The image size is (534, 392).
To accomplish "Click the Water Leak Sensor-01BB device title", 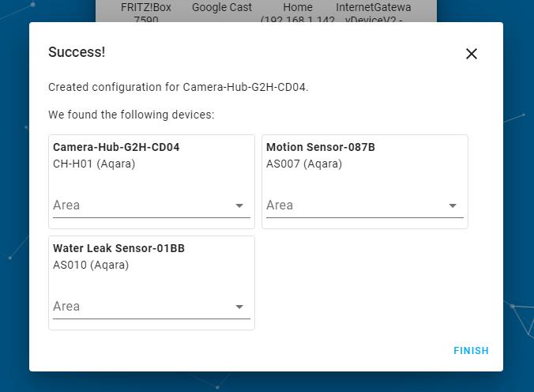I will click(118, 248).
